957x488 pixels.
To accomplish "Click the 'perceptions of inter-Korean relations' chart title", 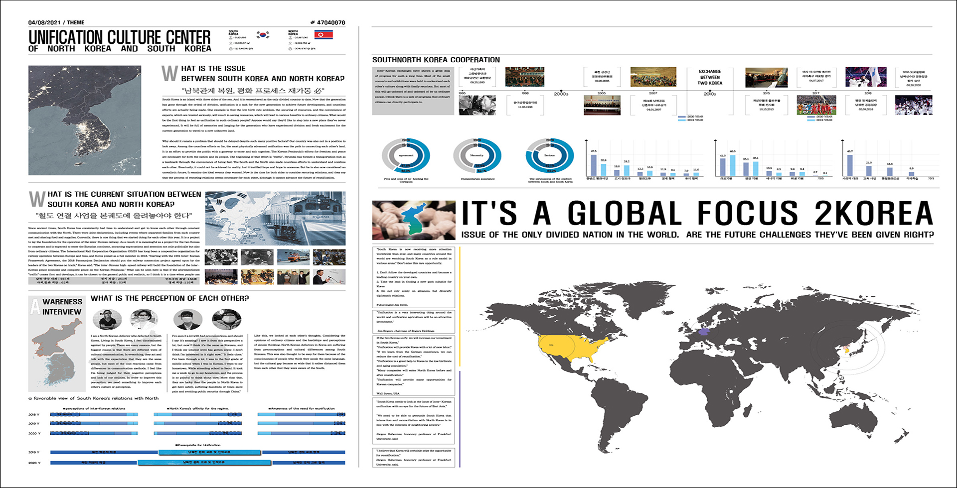I will click(94, 409).
